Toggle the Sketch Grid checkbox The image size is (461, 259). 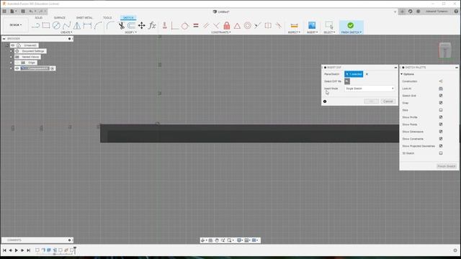pyautogui.click(x=441, y=96)
